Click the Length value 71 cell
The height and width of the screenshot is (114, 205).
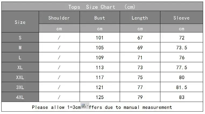pos(140,58)
